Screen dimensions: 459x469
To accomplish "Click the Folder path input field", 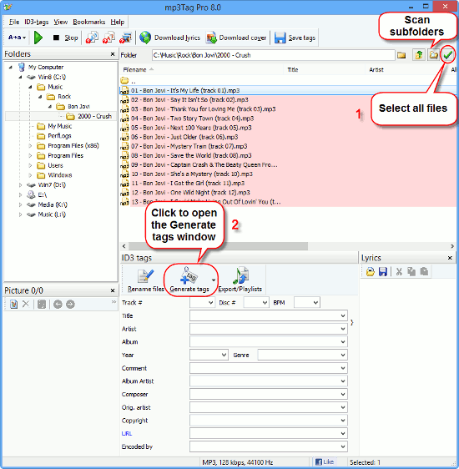I will (273, 55).
